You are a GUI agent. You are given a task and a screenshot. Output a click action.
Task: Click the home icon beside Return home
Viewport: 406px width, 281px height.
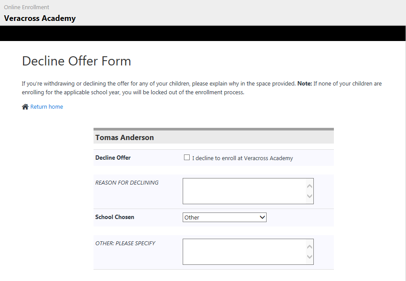25,106
